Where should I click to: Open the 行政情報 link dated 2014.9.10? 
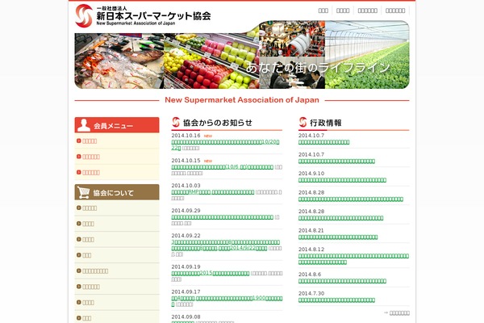point(342,180)
